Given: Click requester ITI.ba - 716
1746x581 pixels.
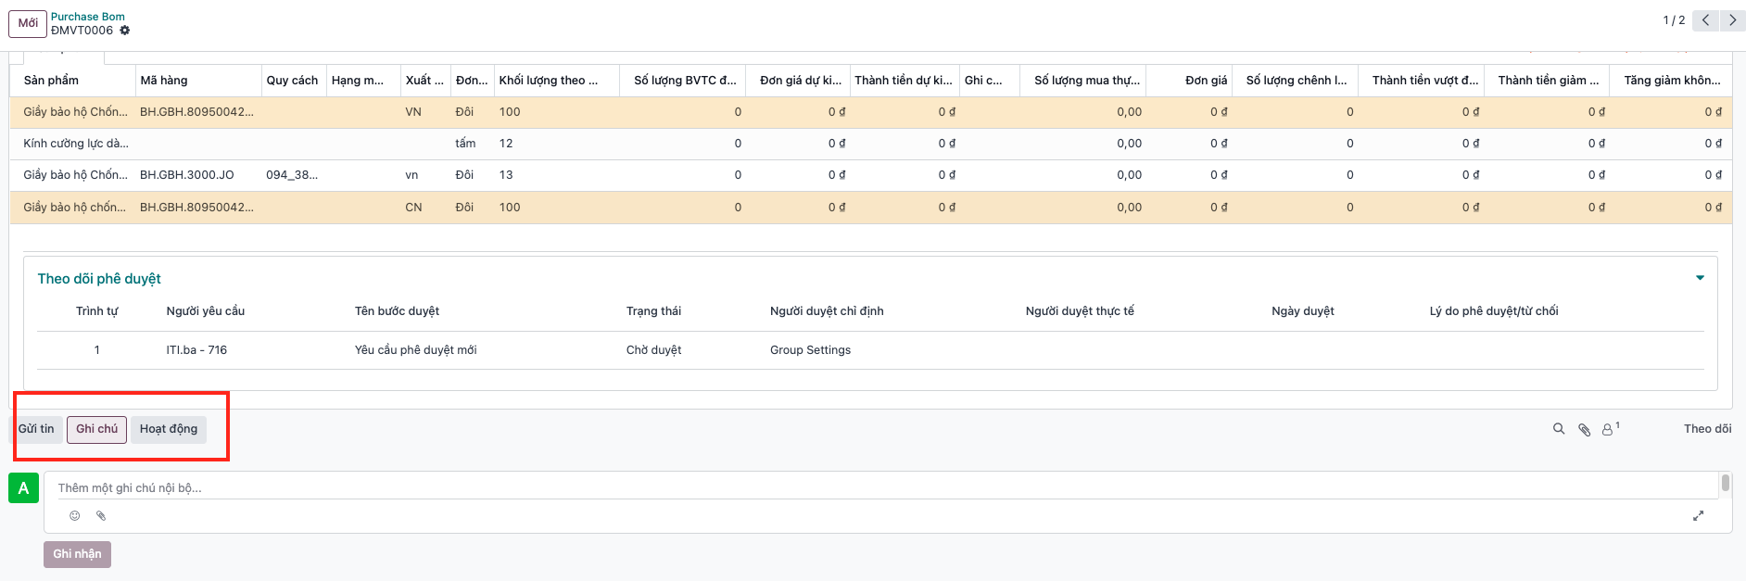Looking at the screenshot, I should tap(196, 350).
